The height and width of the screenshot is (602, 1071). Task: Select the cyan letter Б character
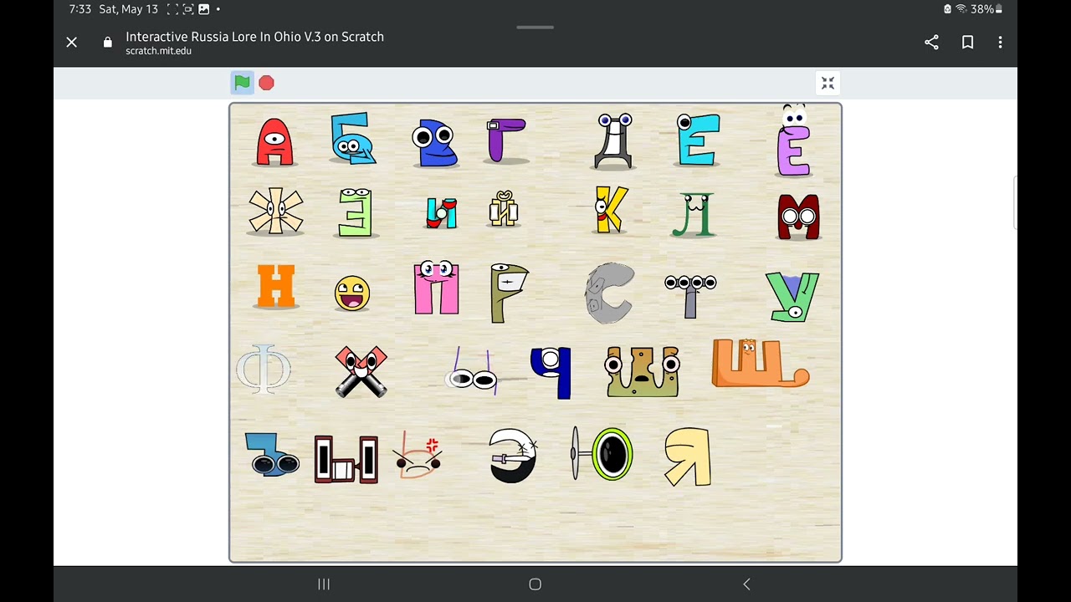352,138
